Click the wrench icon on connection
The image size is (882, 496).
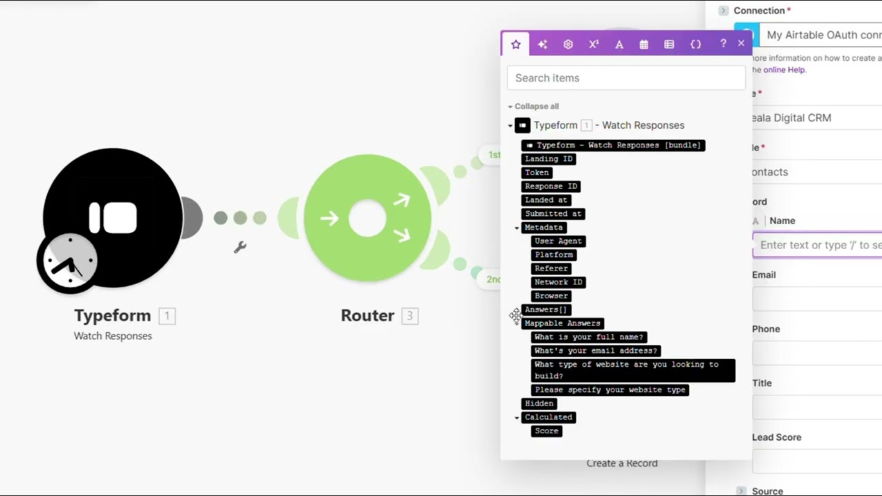pyautogui.click(x=240, y=247)
